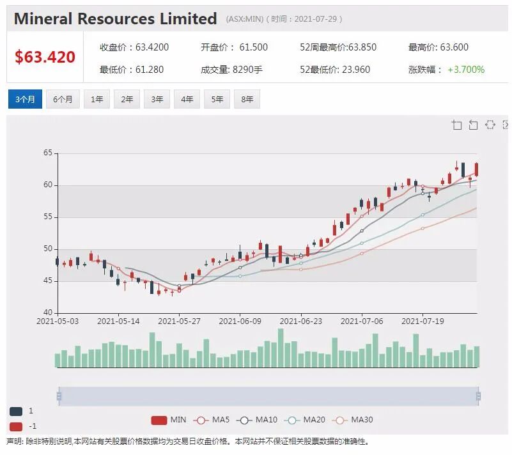Toggle the red '-1' category swatch
This screenshot has width=512, height=455.
pos(16,426)
